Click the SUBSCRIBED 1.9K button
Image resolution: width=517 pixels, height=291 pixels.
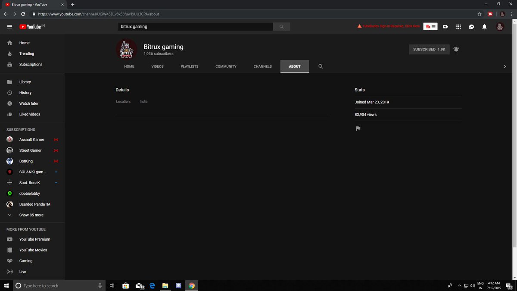429,50
